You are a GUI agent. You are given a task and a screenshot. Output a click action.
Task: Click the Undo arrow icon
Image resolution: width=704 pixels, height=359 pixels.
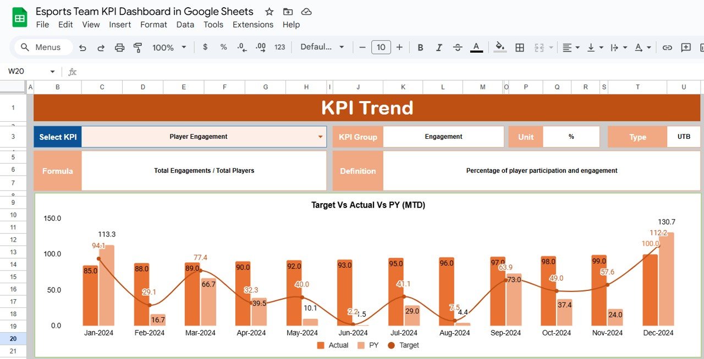(x=82, y=48)
